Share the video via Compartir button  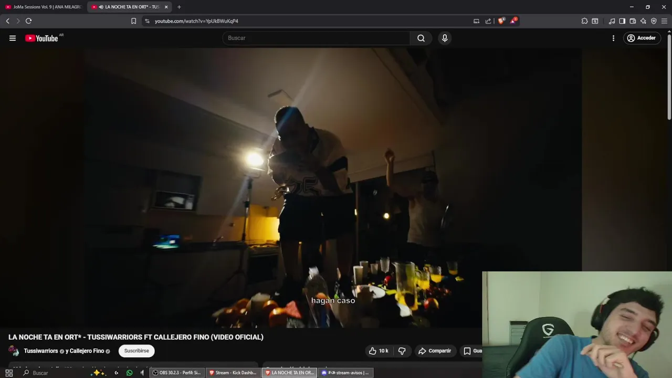435,351
